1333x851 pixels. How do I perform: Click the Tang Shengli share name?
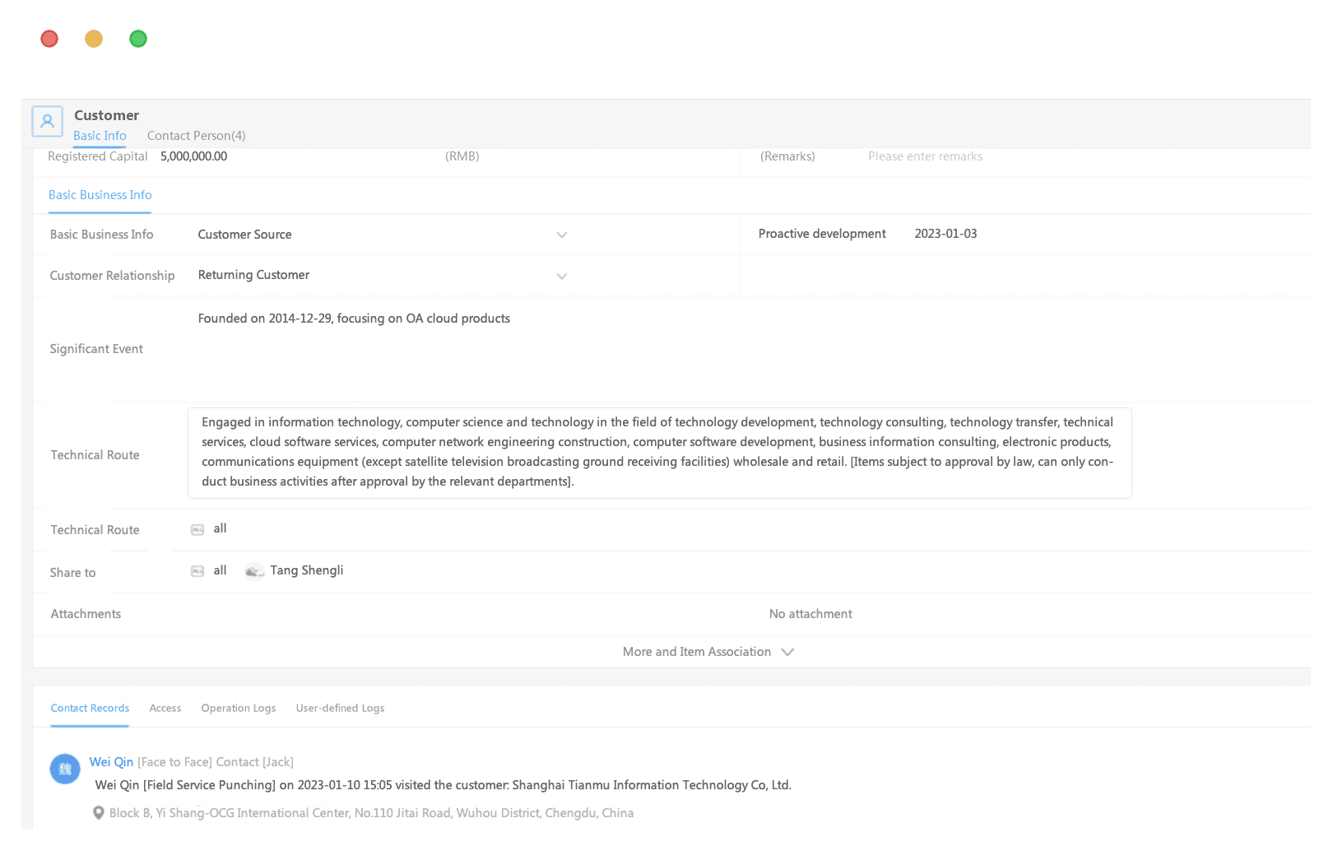tap(307, 570)
